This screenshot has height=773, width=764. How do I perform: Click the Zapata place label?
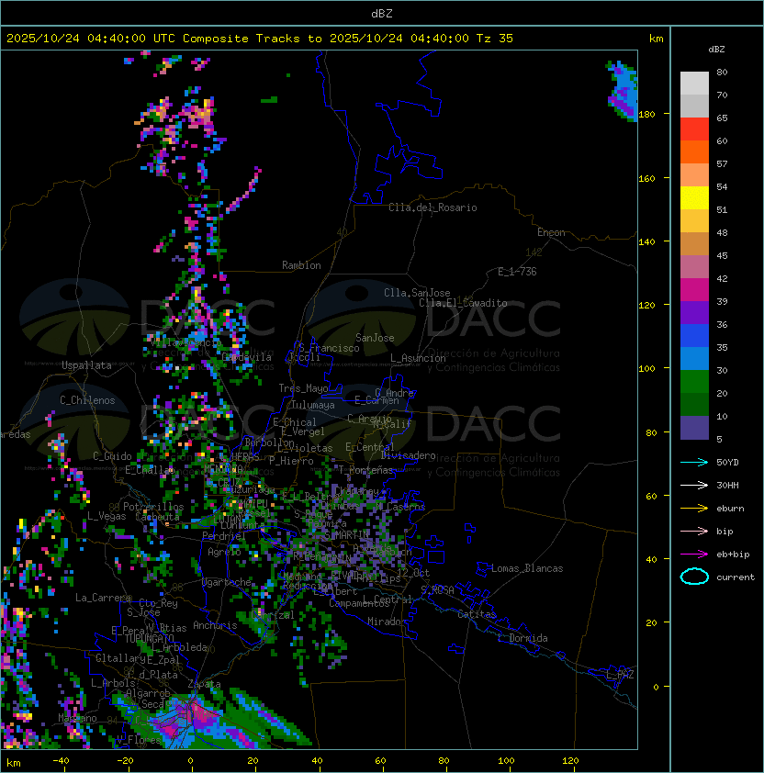click(204, 684)
